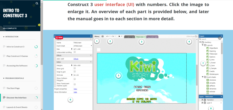This screenshot has height=110, width=233.
Task: Expand the Grid size property arrow
Action: (x=72, y=75)
